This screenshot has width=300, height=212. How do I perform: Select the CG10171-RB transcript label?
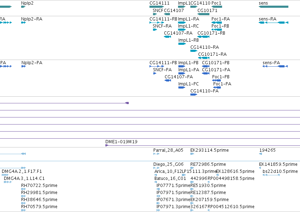212,33
